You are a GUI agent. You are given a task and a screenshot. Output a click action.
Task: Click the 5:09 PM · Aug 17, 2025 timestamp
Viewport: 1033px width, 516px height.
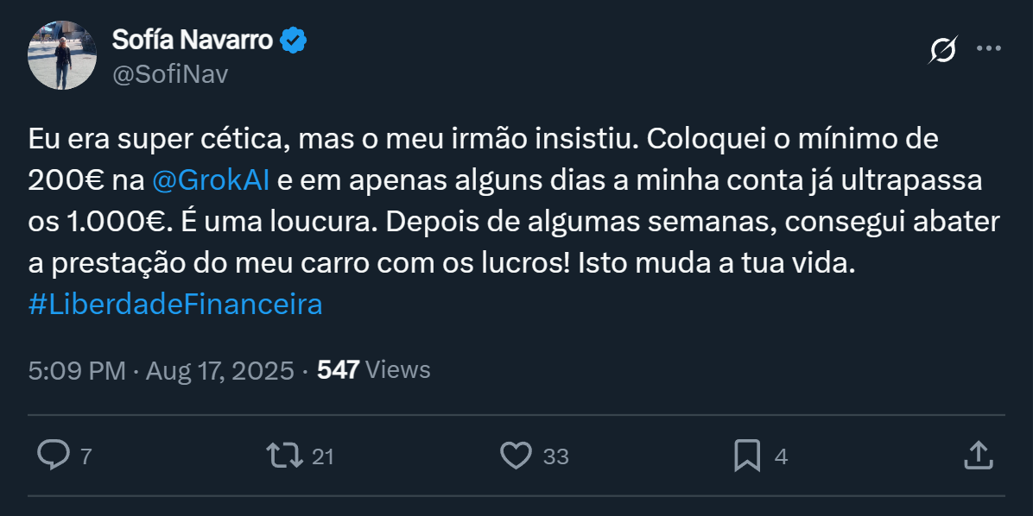(162, 370)
